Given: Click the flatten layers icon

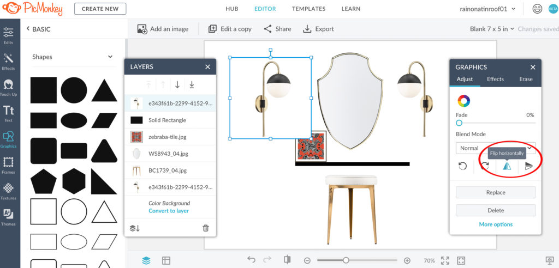Looking at the screenshot, I should point(134,228).
